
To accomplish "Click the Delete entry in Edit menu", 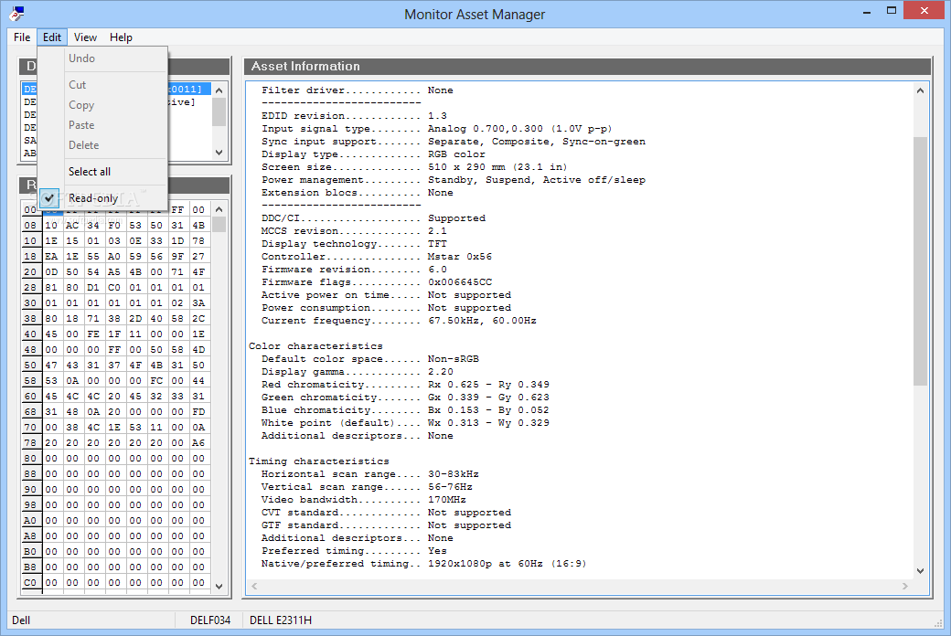I will pos(102,145).
